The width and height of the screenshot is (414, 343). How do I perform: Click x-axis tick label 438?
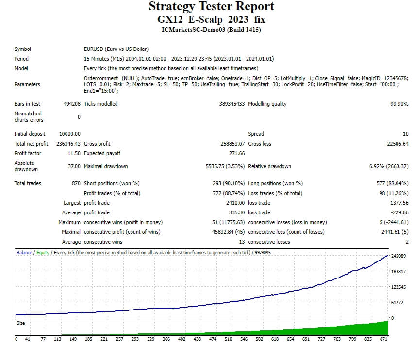pos(197,339)
